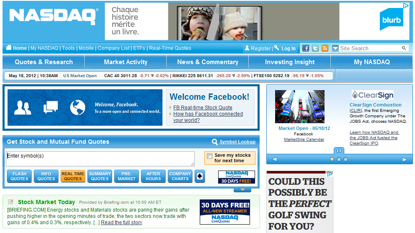Click the Times Square market open thumbnail
The width and height of the screenshot is (415, 233).
pos(299,106)
